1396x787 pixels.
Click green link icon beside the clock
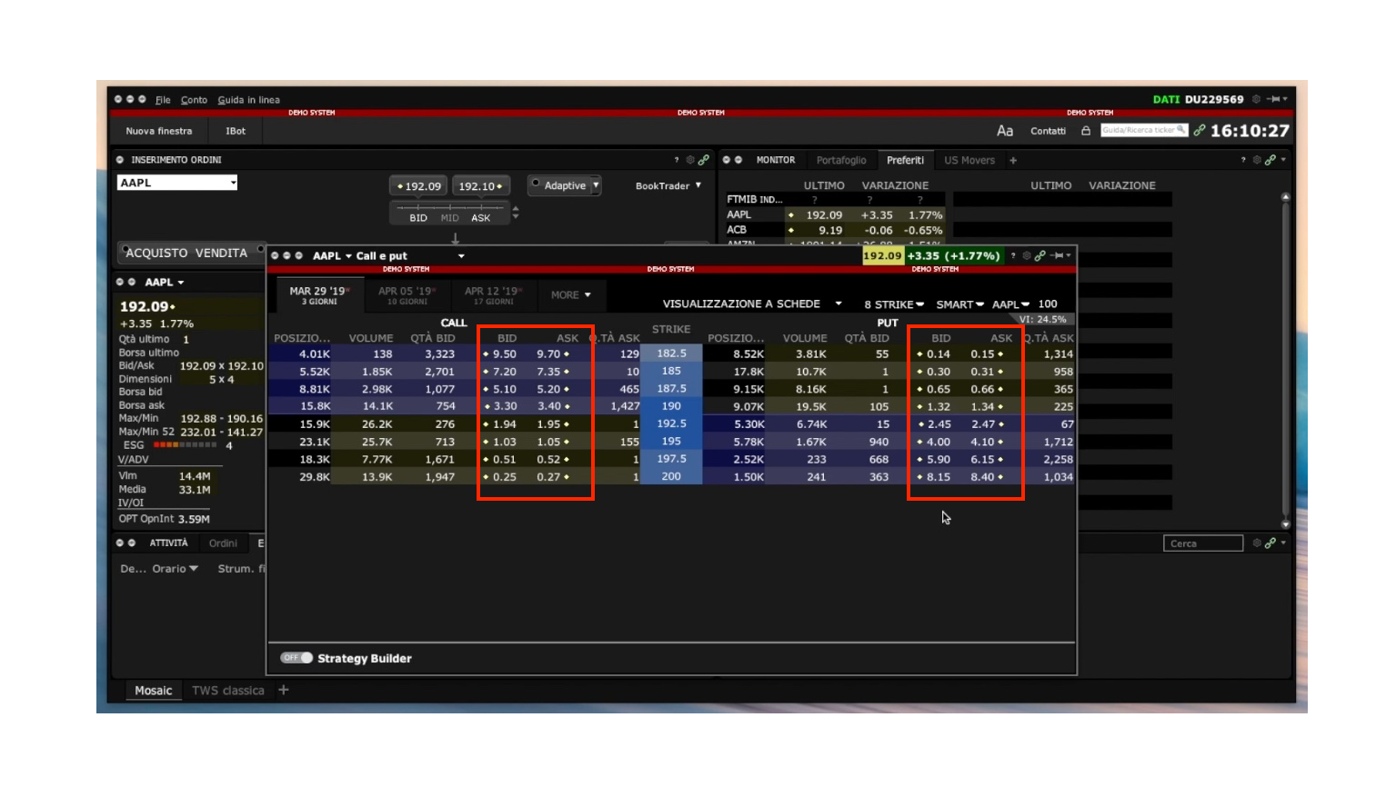coord(1200,131)
